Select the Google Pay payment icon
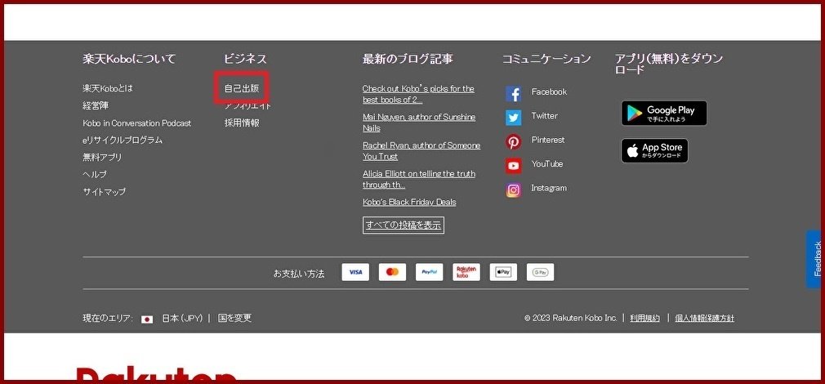The width and height of the screenshot is (825, 384). tap(540, 272)
